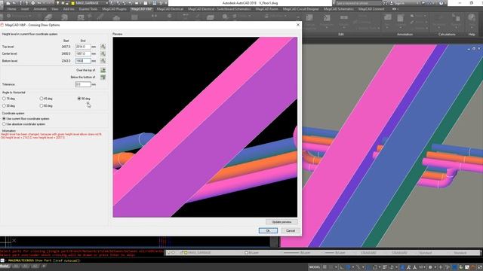The width and height of the screenshot is (483, 271).
Task: Click the Ok button
Action: coord(268,231)
